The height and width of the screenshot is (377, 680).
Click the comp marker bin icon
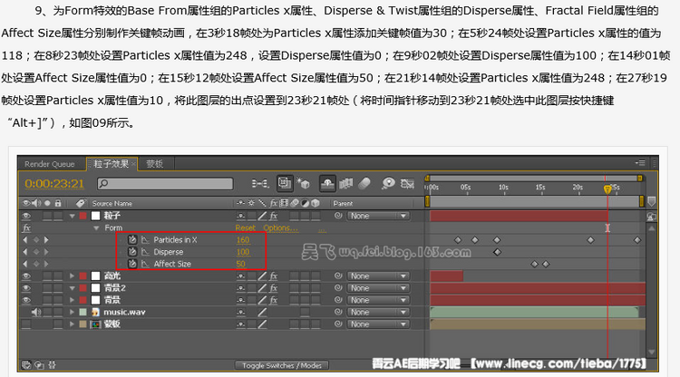pos(651,201)
